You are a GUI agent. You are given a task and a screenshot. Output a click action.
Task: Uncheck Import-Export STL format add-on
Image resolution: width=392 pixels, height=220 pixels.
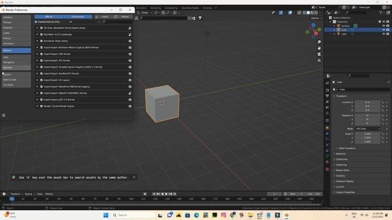(42, 61)
